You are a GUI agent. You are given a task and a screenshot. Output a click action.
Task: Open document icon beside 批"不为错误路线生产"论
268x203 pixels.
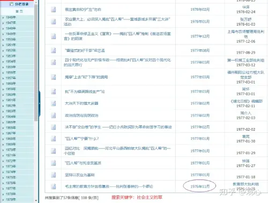point(54,92)
